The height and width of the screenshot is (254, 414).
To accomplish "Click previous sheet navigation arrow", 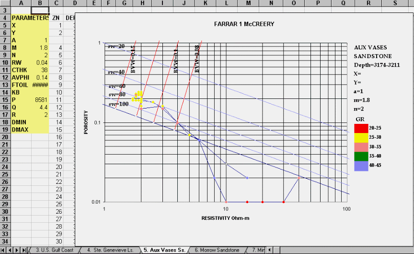I will coord(11,250).
